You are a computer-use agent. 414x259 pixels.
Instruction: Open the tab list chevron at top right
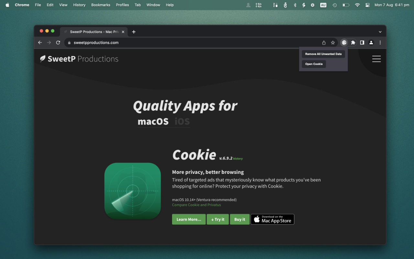tap(380, 32)
